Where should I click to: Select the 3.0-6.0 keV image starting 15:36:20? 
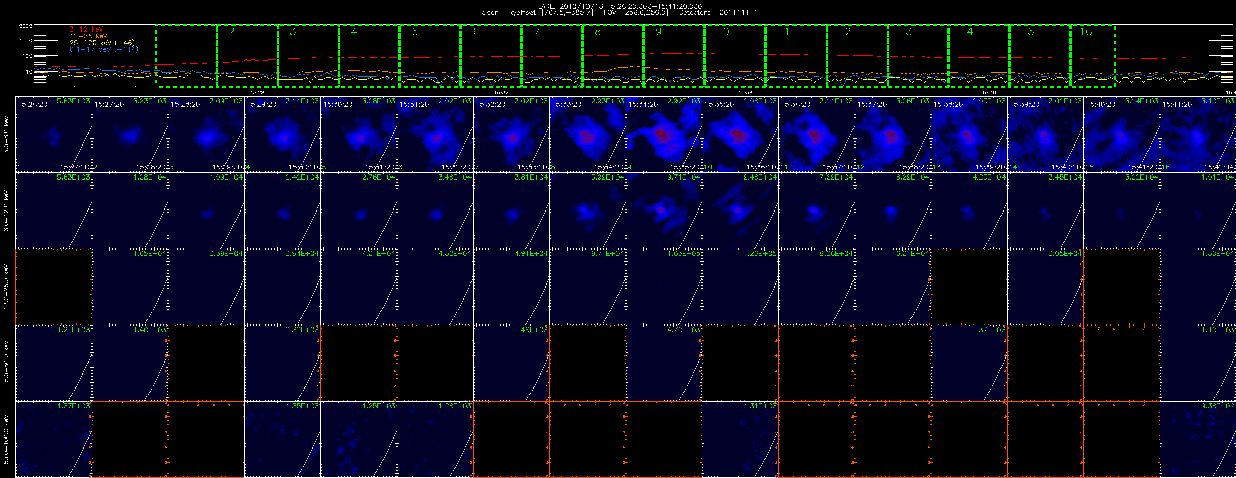[816, 134]
